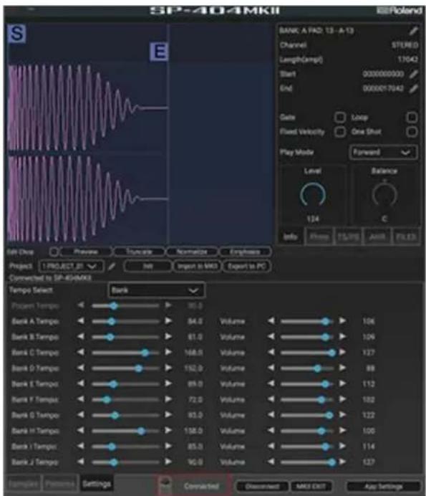Click the S start marker on waveform
This screenshot has width=426, height=496.
16,34
